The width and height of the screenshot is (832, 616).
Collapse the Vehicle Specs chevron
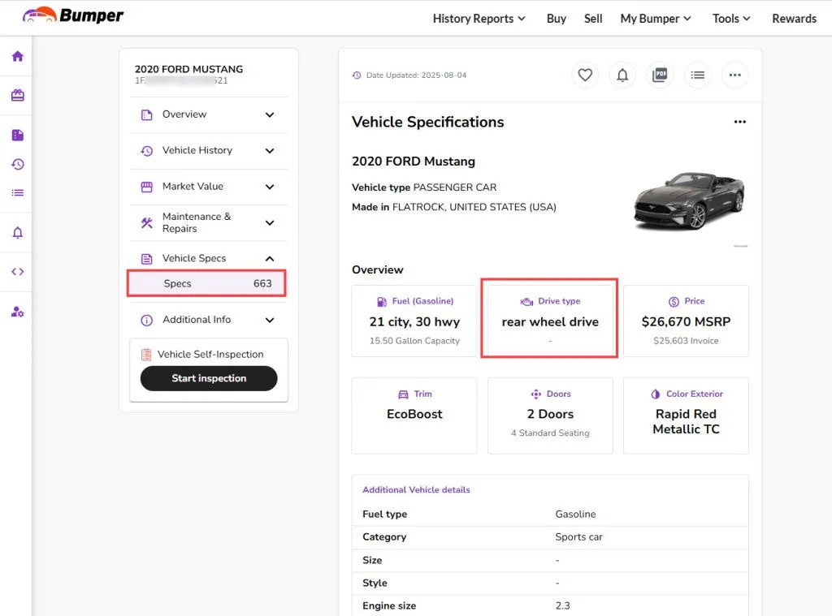point(270,259)
